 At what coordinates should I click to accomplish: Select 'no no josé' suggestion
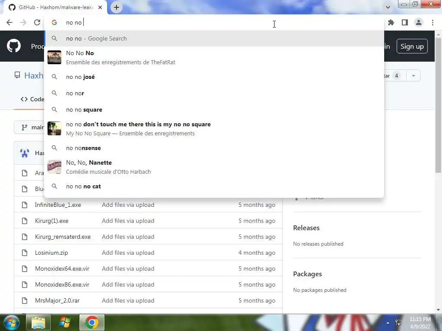pyautogui.click(x=214, y=77)
